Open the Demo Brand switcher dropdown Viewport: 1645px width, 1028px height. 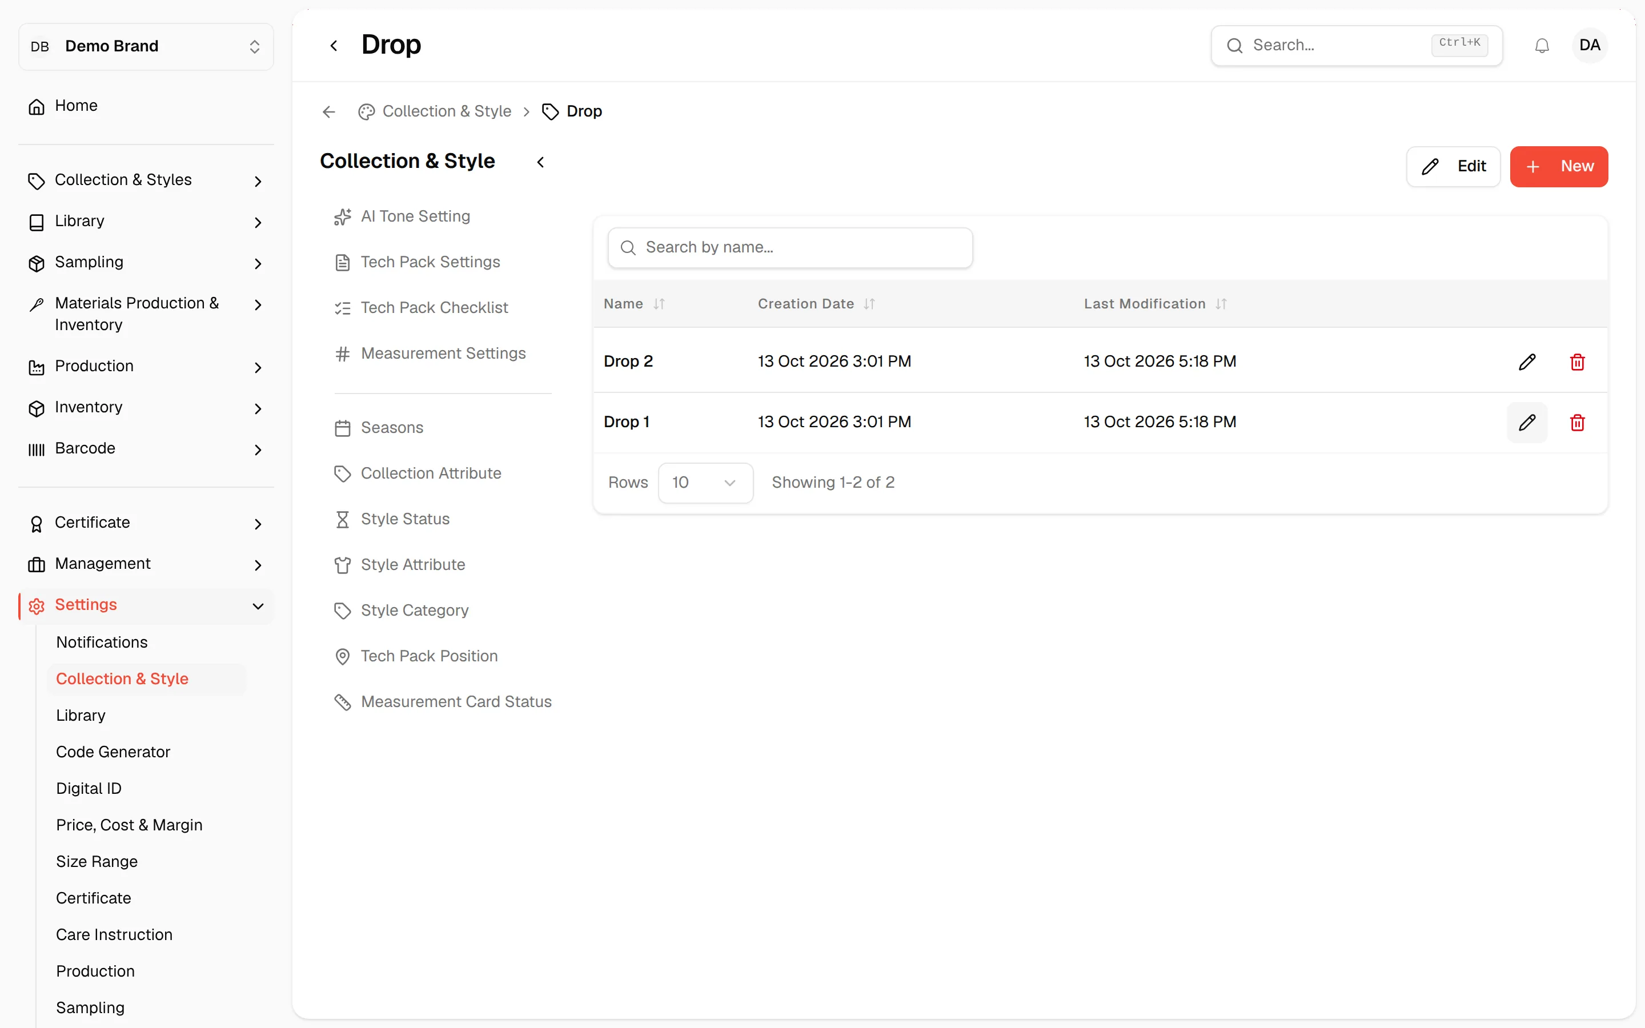point(146,46)
